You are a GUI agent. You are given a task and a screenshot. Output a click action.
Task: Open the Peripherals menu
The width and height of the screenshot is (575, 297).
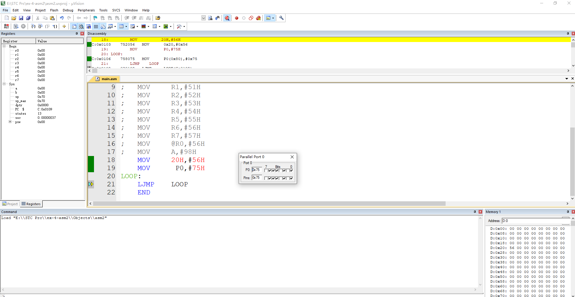[86, 10]
